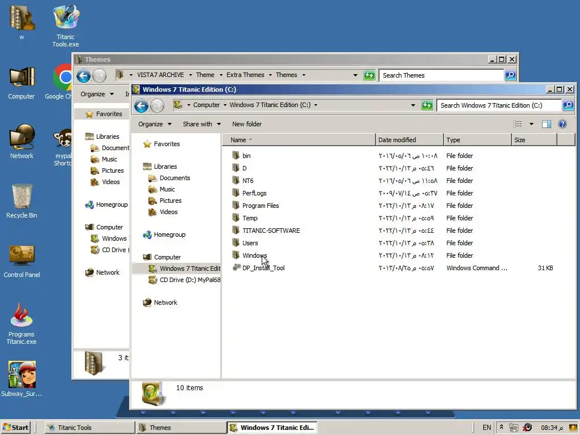This screenshot has width=580, height=435.
Task: Open the Start menu
Action: click(15, 428)
